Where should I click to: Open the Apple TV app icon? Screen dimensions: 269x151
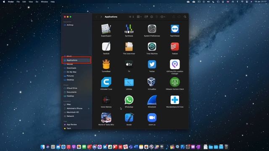click(x=129, y=64)
